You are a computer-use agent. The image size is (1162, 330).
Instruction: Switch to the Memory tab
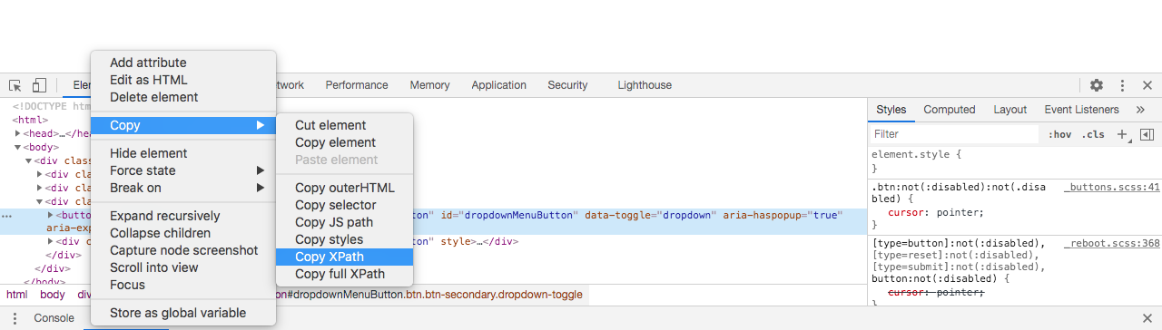pos(429,85)
